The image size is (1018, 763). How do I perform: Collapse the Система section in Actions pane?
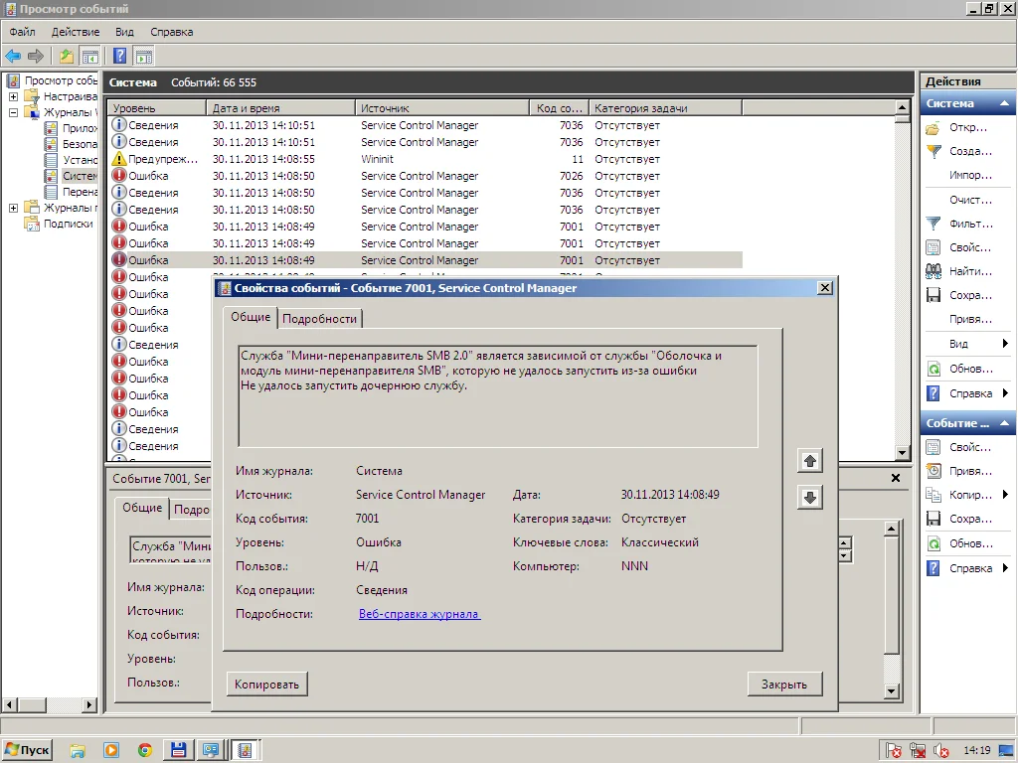1005,103
